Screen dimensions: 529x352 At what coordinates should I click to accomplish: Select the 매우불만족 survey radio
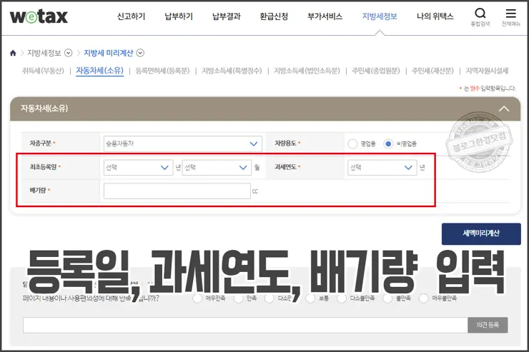[x=423, y=298]
